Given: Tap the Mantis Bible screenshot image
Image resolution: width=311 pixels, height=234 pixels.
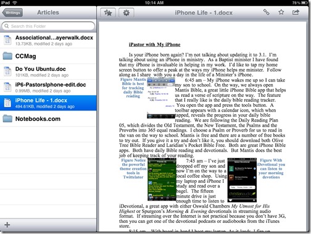Looking at the screenshot, I should tap(161, 98).
